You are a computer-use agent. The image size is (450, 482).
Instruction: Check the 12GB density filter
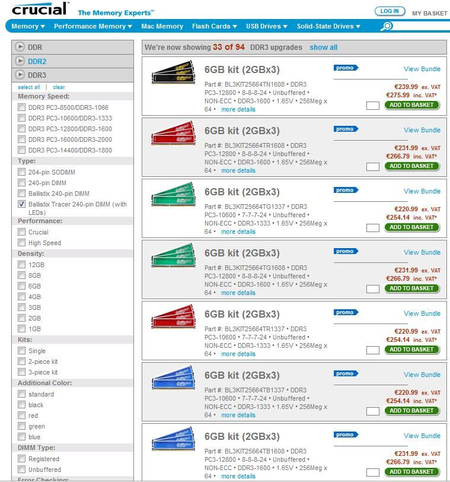click(x=21, y=264)
